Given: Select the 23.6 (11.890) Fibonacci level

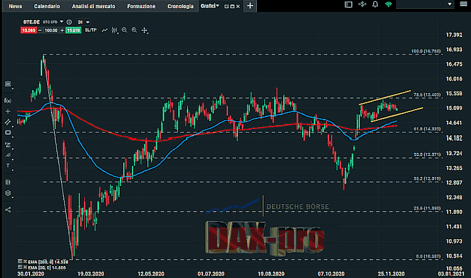Looking at the screenshot, I should coord(427,209).
